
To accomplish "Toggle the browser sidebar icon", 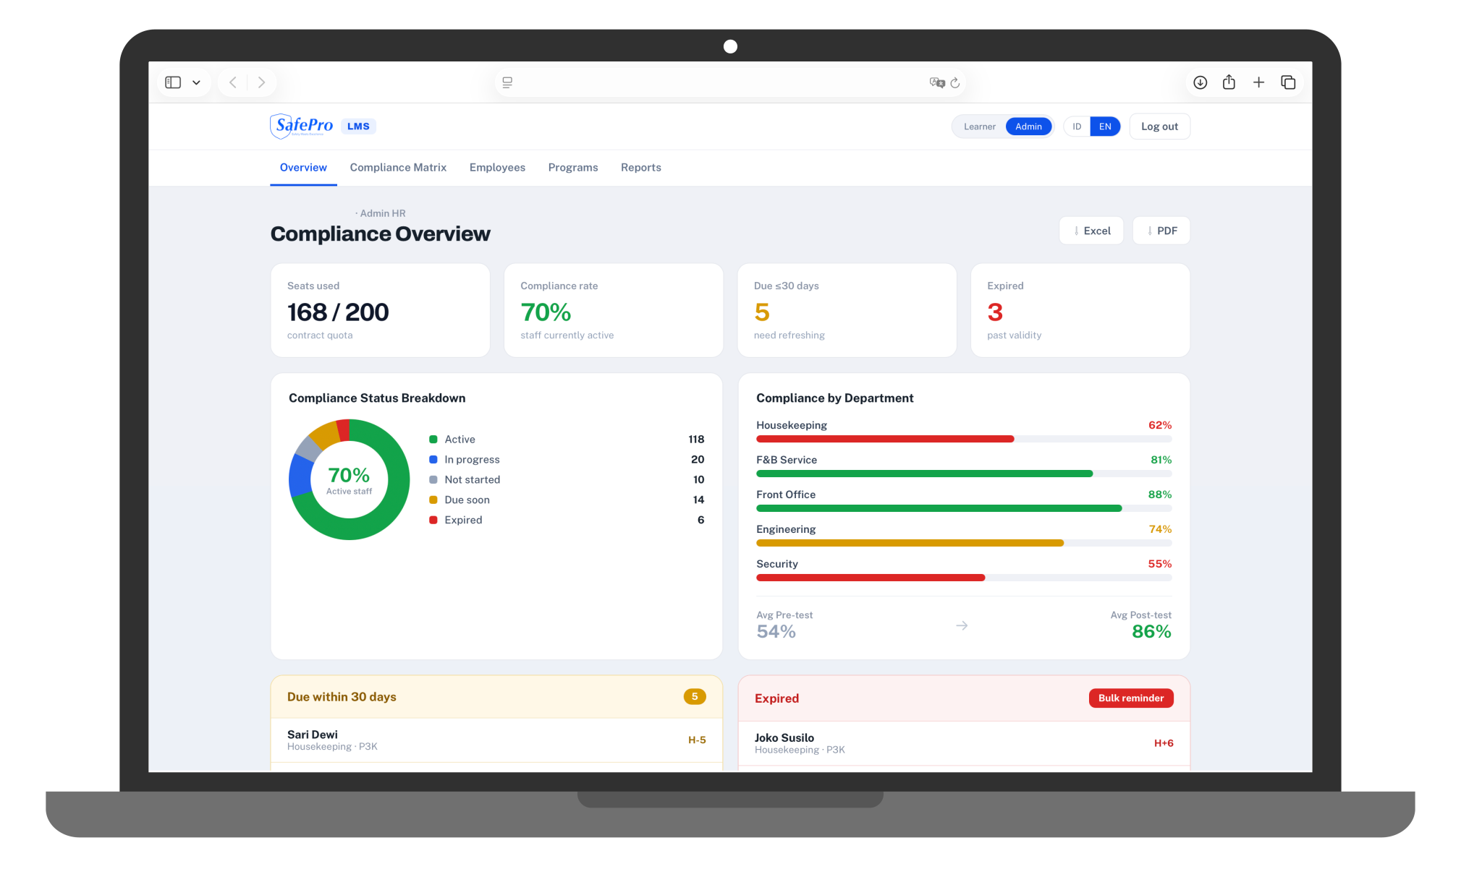I will (173, 82).
